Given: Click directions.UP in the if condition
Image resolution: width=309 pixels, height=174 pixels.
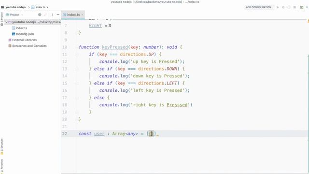Looking at the screenshot, I should [137, 55].
